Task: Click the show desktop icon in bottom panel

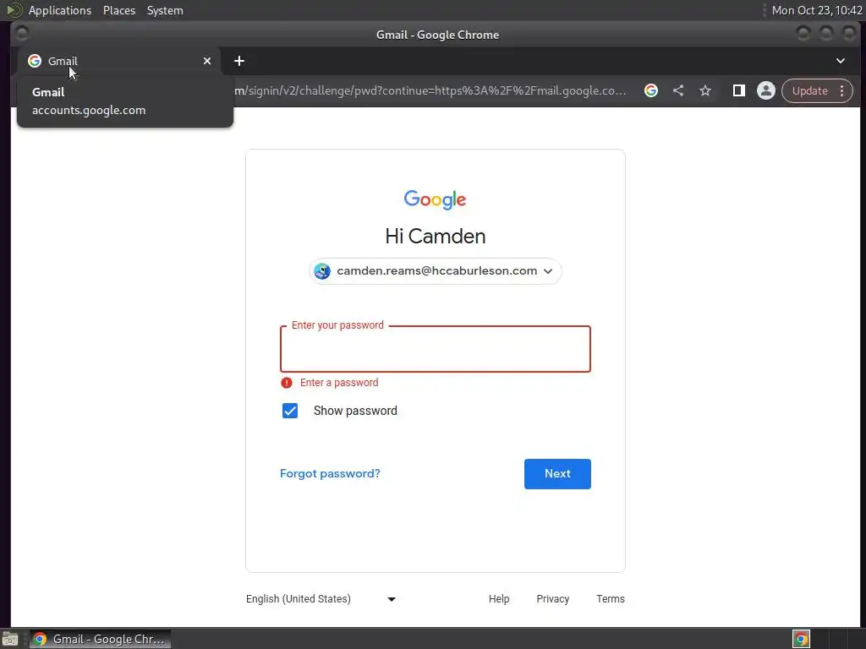Action: [x=10, y=639]
